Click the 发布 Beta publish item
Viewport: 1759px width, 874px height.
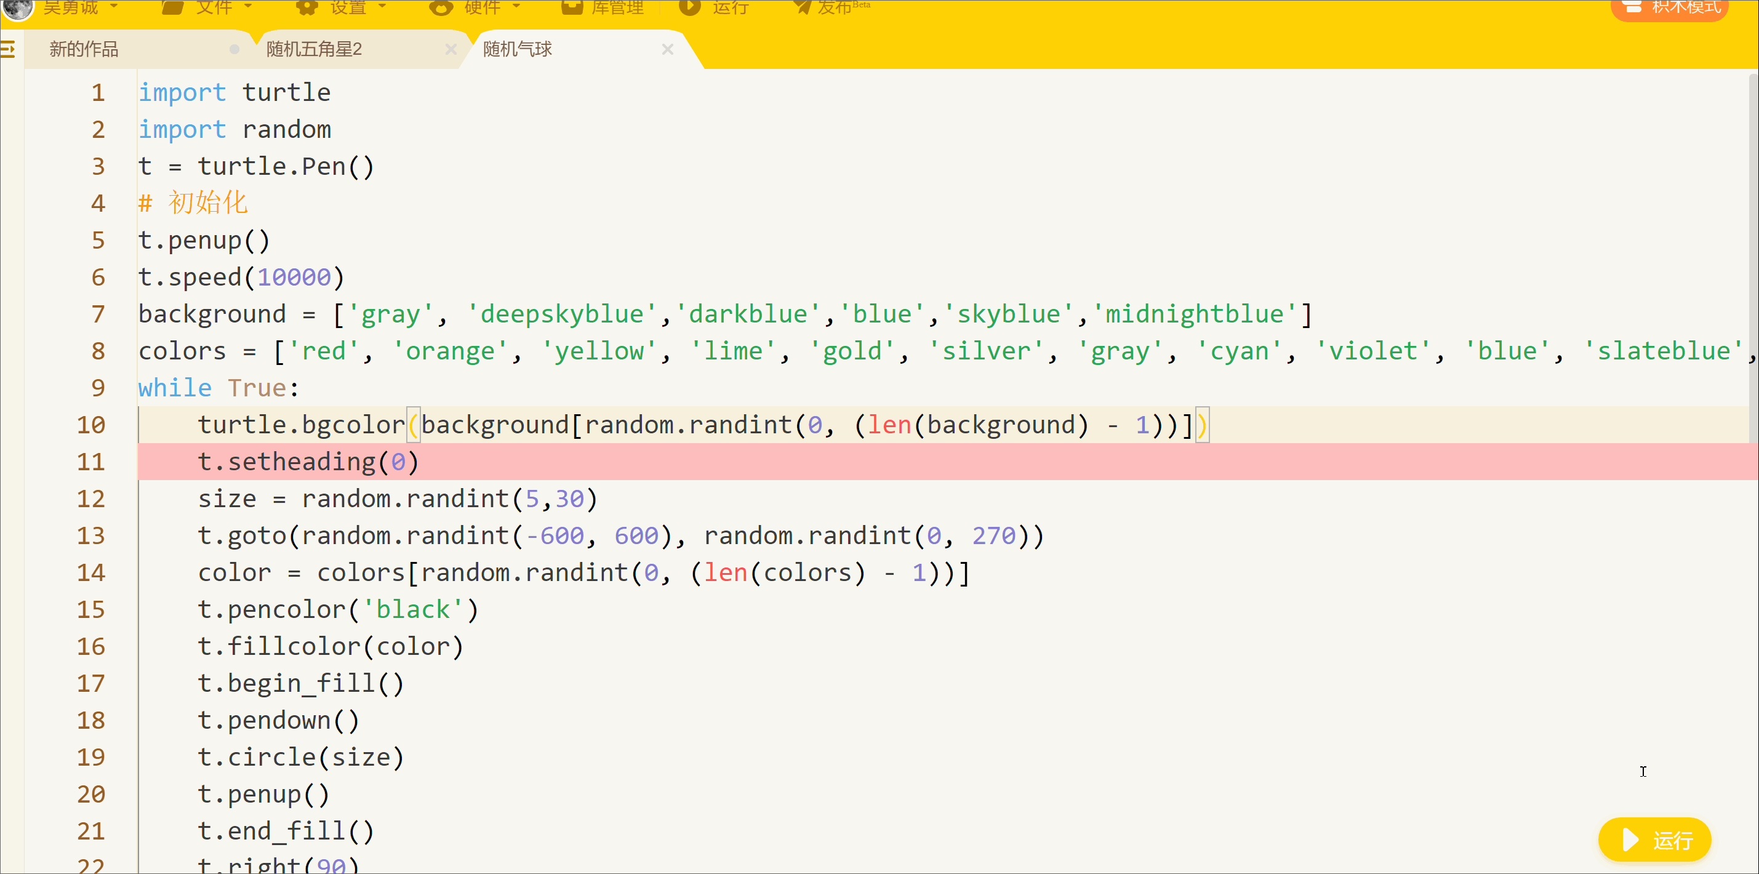(831, 7)
